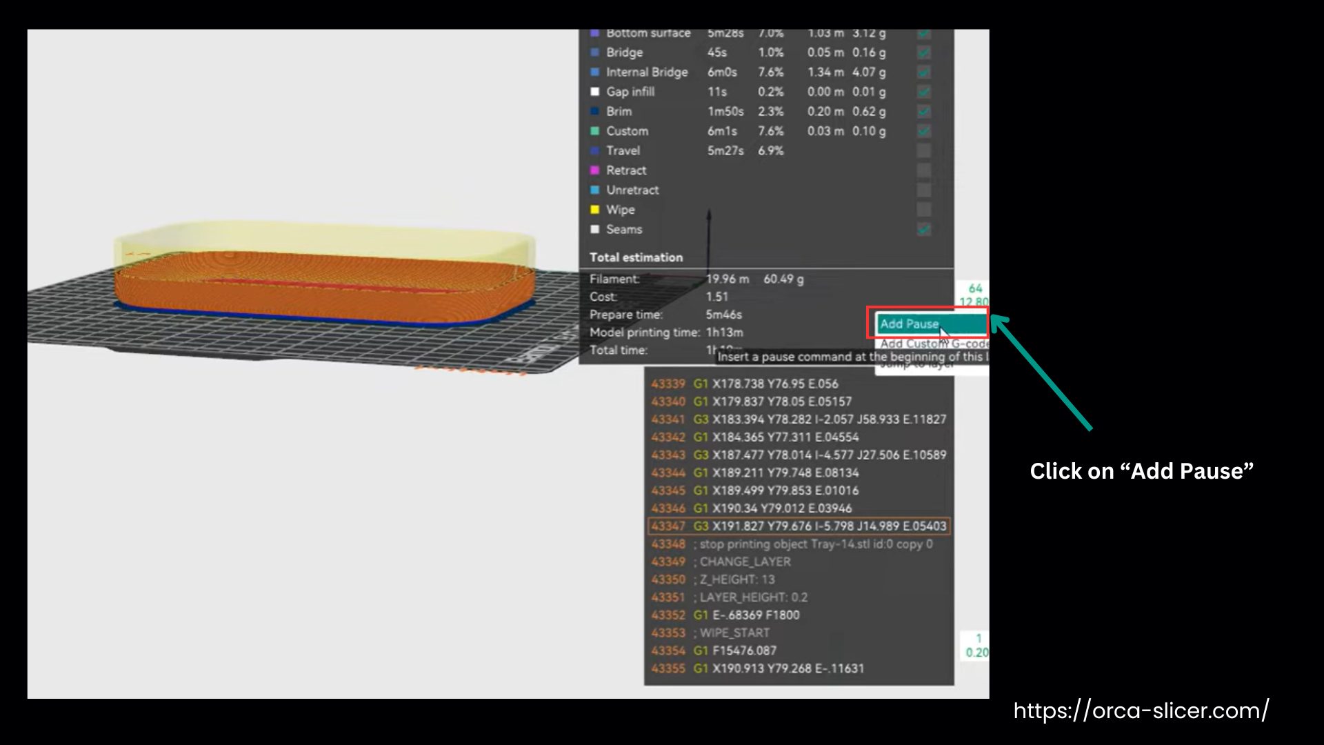Click the filament length 19.96 m value
This screenshot has height=745, width=1324.
(x=727, y=279)
